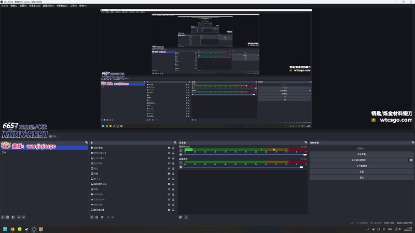Click the streaming status button in Controls
The width and height of the screenshot is (415, 233).
(x=362, y=149)
